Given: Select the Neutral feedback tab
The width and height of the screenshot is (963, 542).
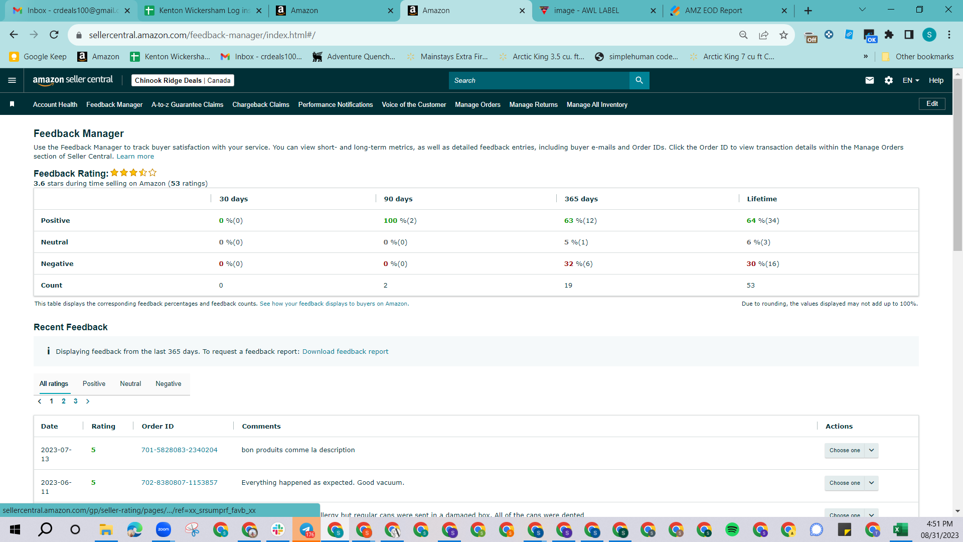Looking at the screenshot, I should (130, 384).
